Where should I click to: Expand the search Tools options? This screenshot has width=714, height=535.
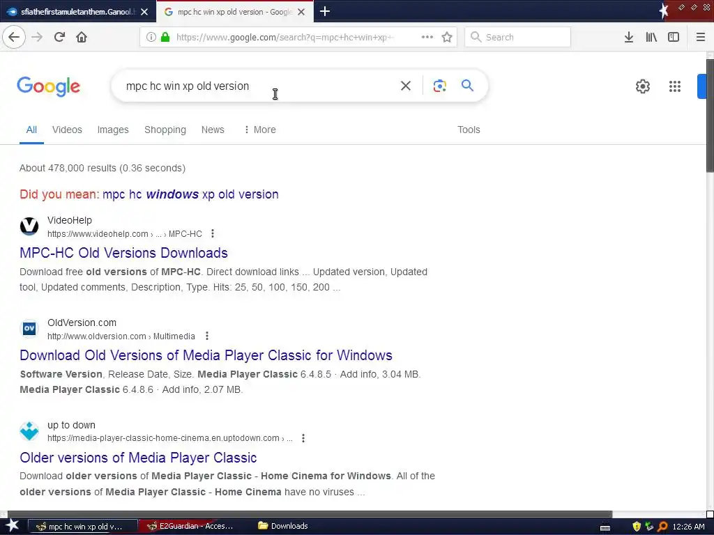pyautogui.click(x=469, y=130)
